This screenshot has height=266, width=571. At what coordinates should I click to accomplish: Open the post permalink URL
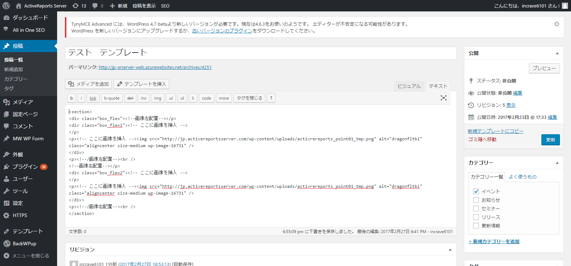[155, 67]
